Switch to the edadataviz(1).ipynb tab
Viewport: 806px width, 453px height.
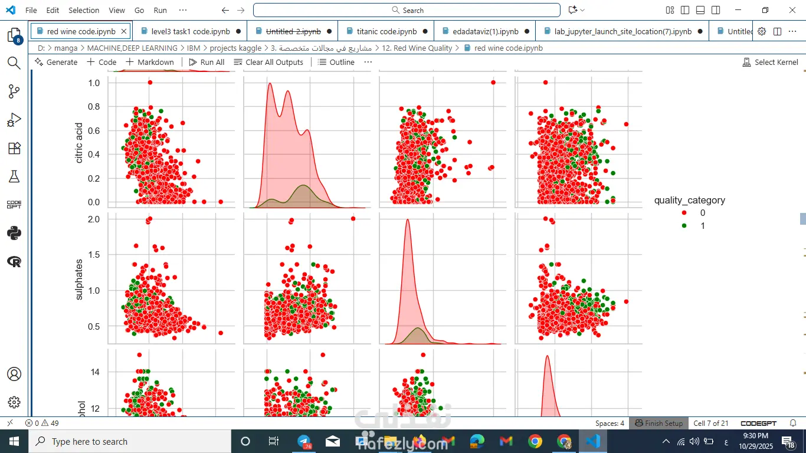point(486,31)
